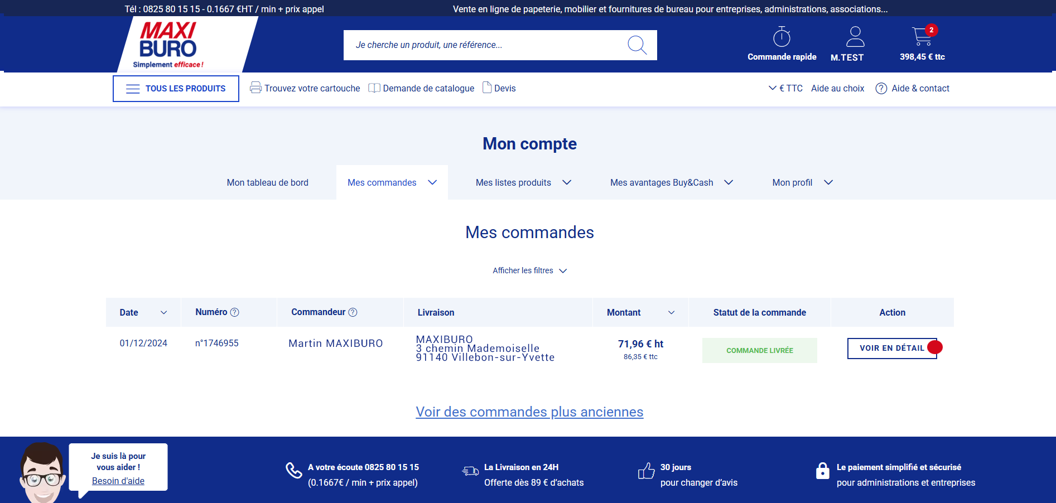Sort orders by Date column arrow

click(x=163, y=313)
